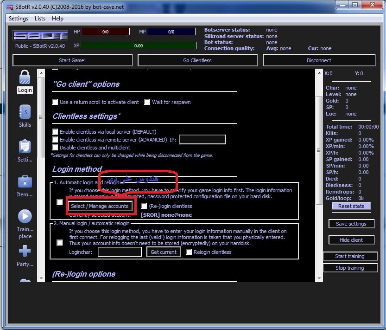This screenshot has height=330, width=386.
Task: Click the Stop training button
Action: point(350,268)
